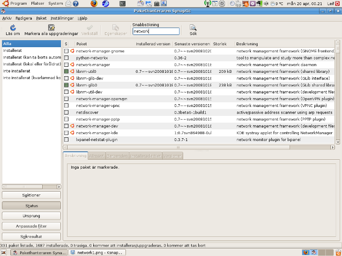Screen dimensions: 342x256
Task: Open the Hjälp menu
Action: tap(82, 18)
